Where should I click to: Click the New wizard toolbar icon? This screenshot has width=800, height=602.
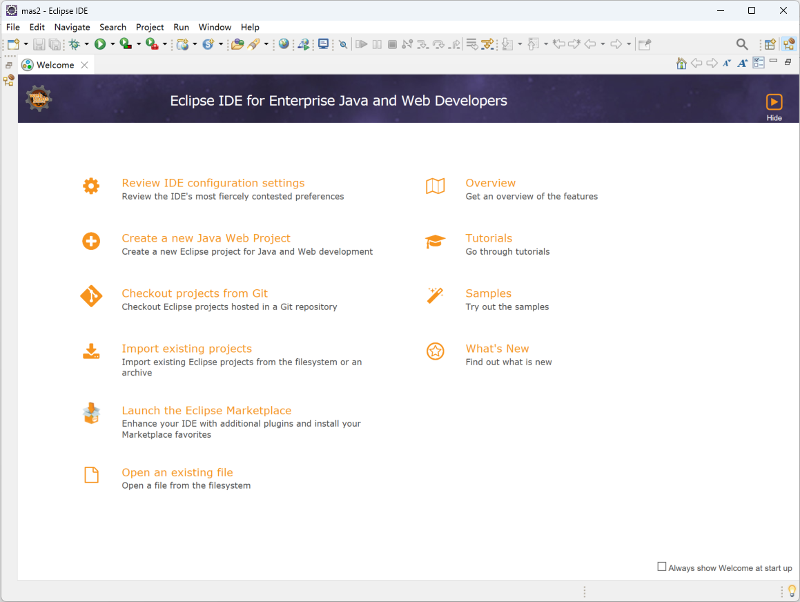coord(14,44)
